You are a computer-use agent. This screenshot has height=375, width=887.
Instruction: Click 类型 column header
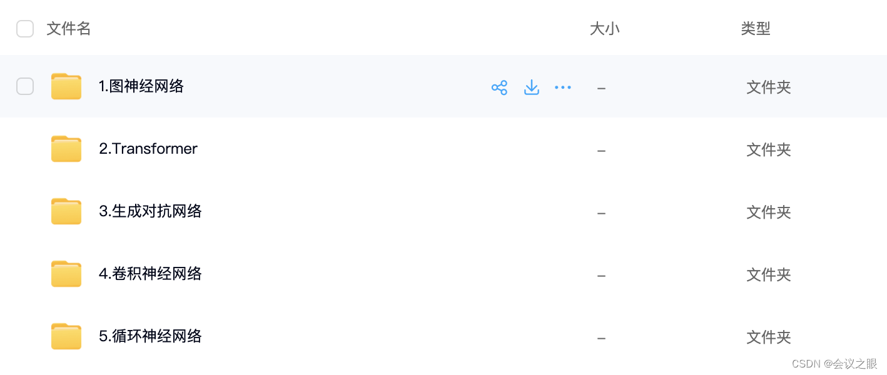point(755,28)
